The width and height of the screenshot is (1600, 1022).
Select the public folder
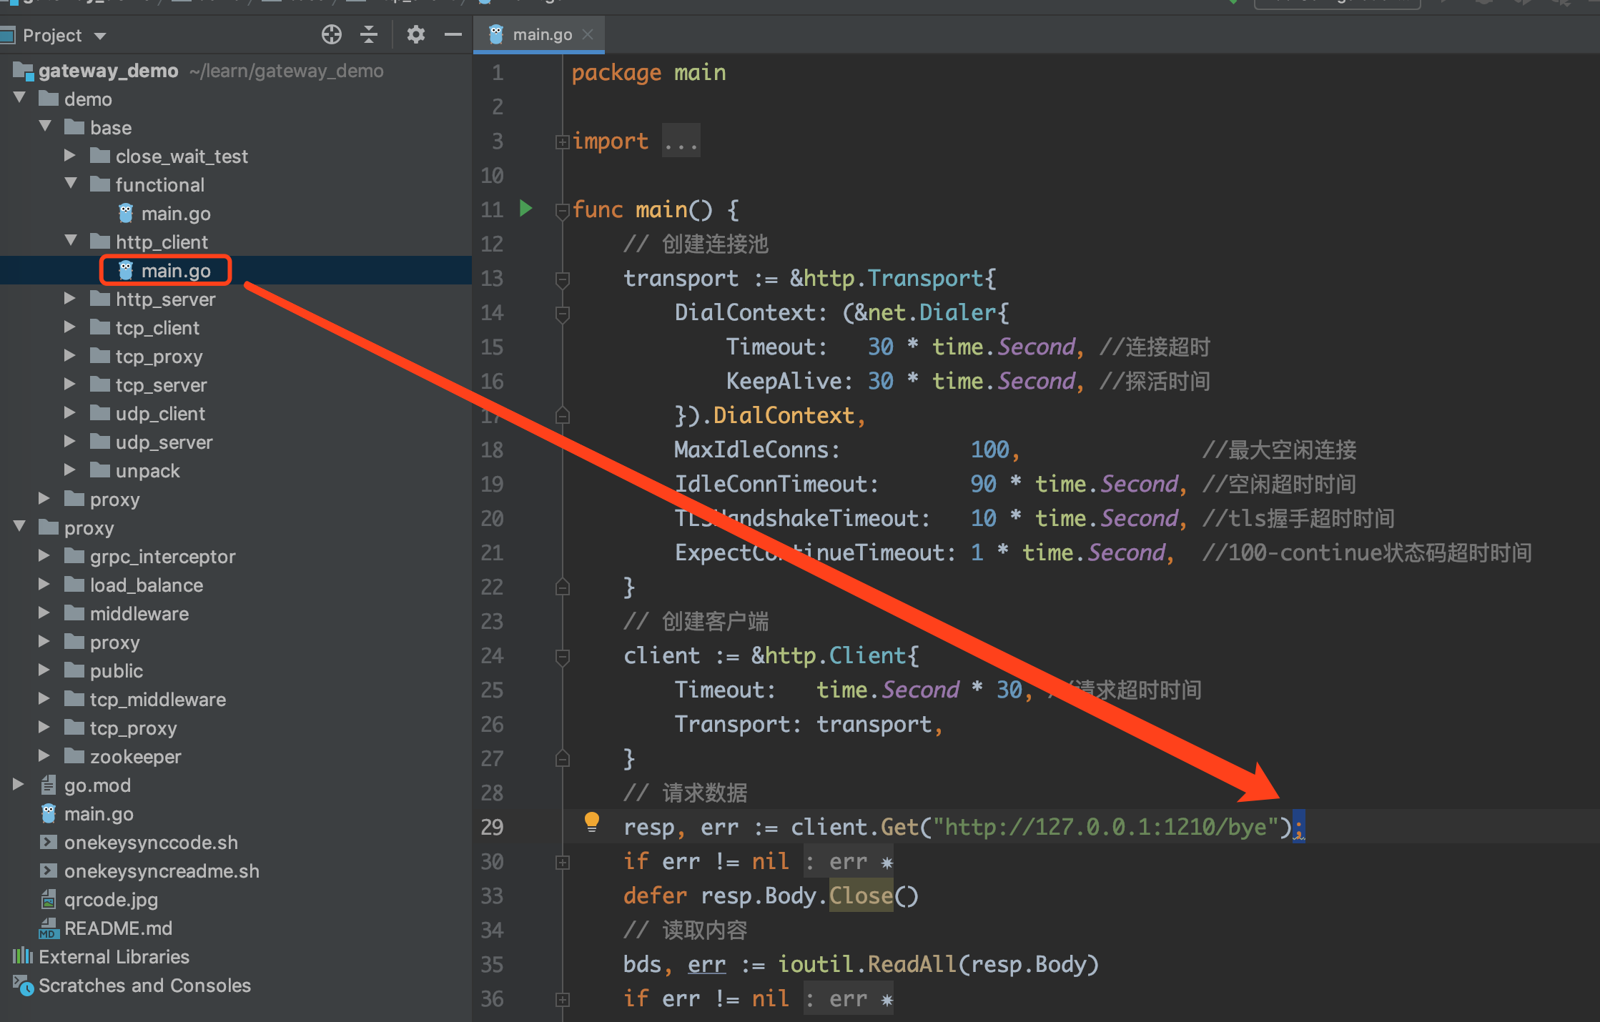(x=117, y=671)
